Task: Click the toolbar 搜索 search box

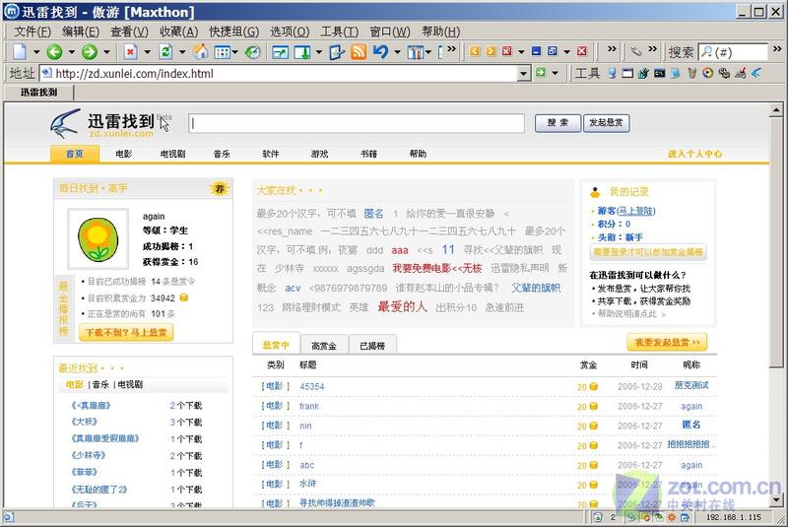Action: (733, 52)
